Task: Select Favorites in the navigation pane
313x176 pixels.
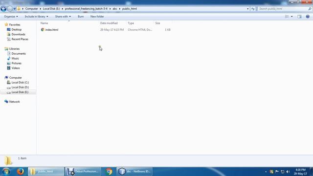Action: tap(15, 25)
